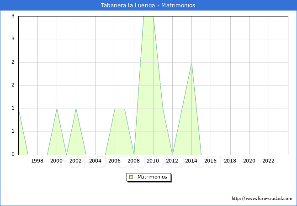The height and width of the screenshot is (206, 297).
Task: Click the green Matrimonios legend swatch
Action: click(131, 177)
